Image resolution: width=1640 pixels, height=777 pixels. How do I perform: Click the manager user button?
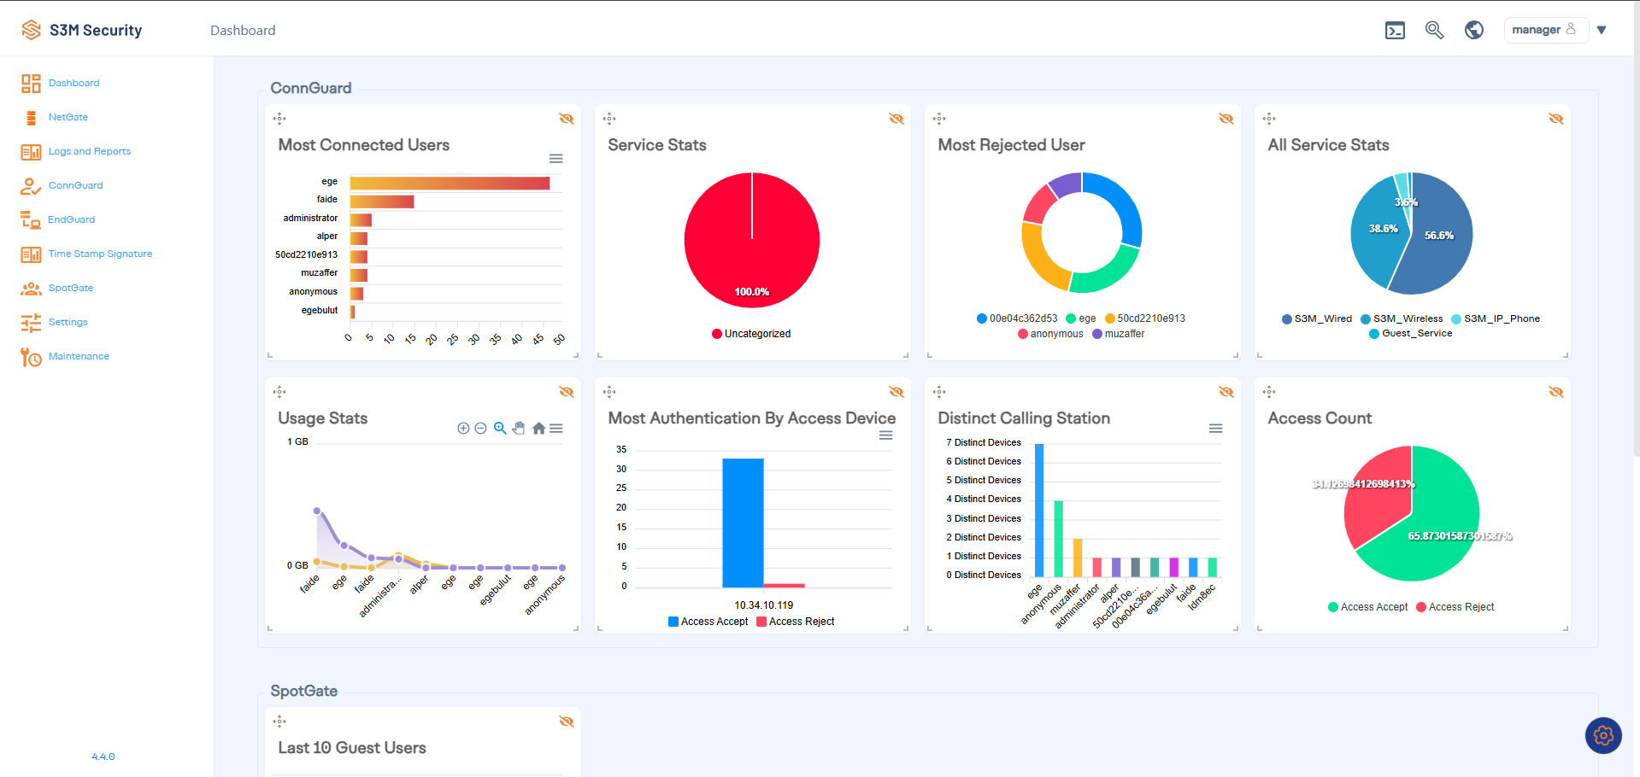click(x=1545, y=30)
